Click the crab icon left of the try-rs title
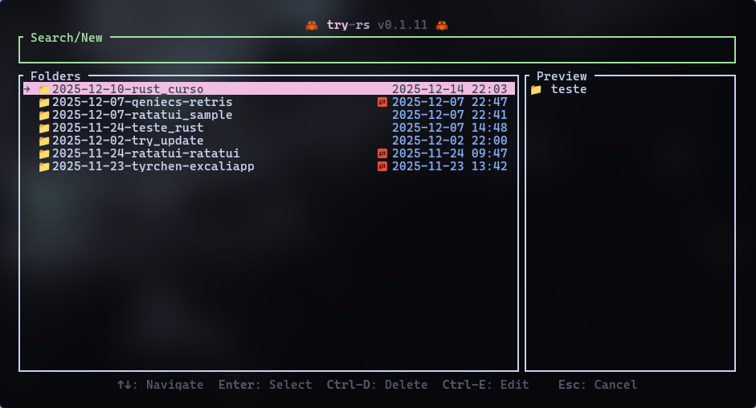 click(x=312, y=25)
